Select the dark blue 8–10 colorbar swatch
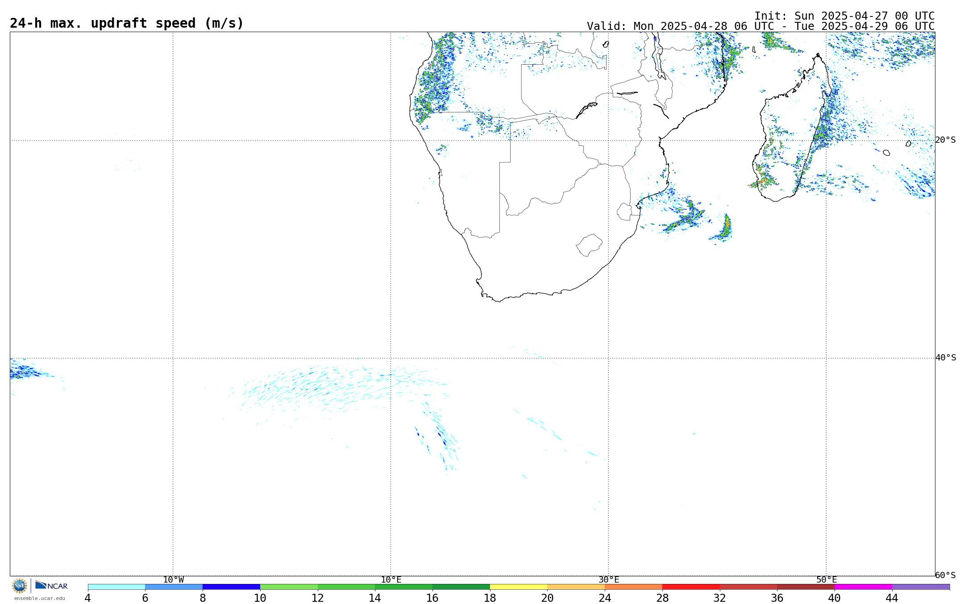Viewport: 964px width, 604px height. coord(231,587)
